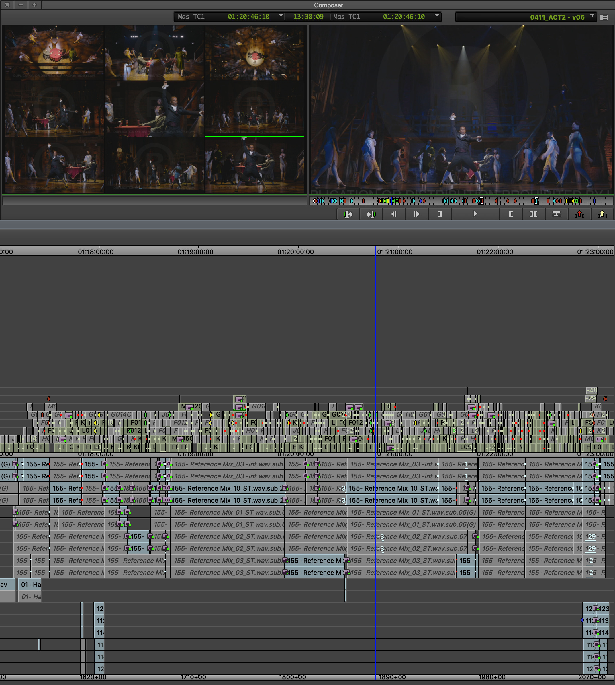This screenshot has width=615, height=685.
Task: Click the purple transition icon at far right
Action: coord(599,439)
